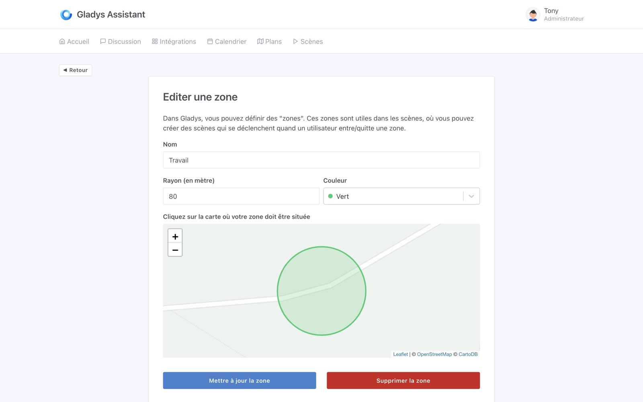Viewport: 643px width, 402px height.
Task: Click the Calendrier calendar icon
Action: 210,41
